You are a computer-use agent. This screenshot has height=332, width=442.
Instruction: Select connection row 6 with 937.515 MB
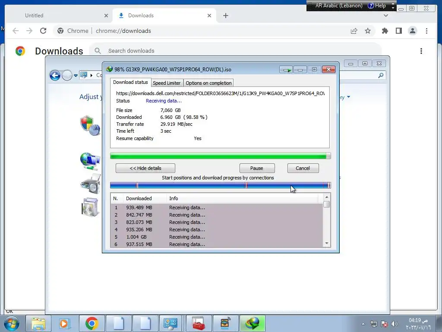tap(217, 244)
